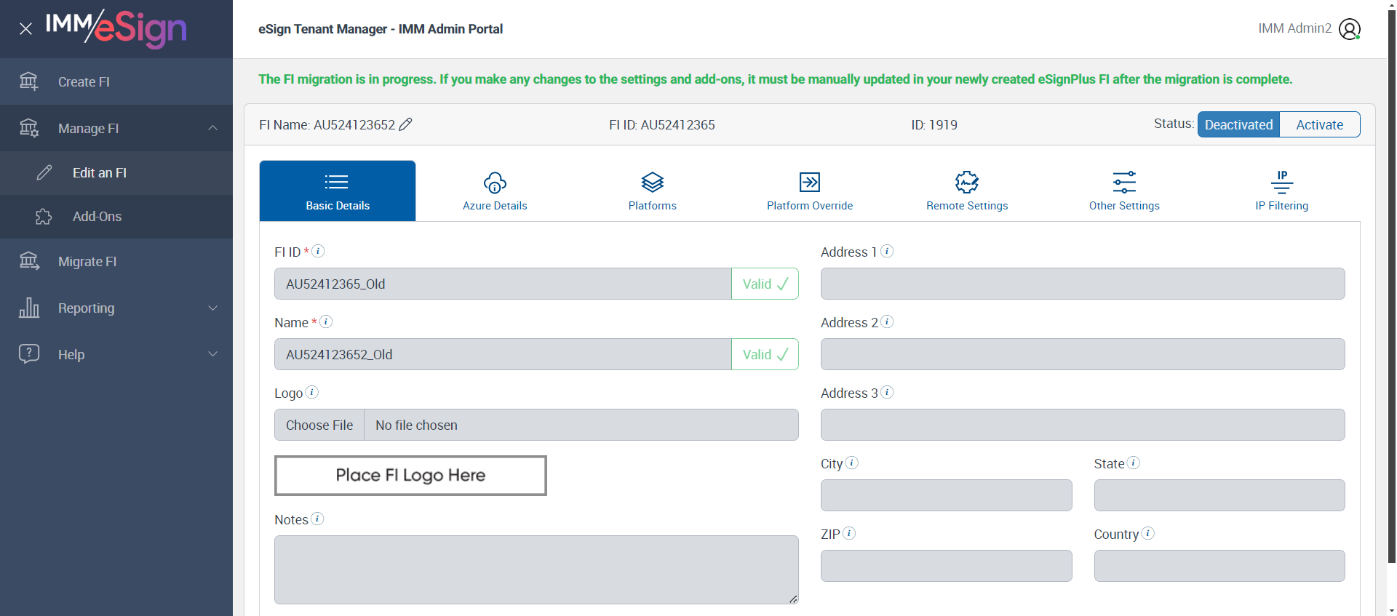The width and height of the screenshot is (1397, 616).
Task: Switch status to Activate
Action: coord(1319,124)
